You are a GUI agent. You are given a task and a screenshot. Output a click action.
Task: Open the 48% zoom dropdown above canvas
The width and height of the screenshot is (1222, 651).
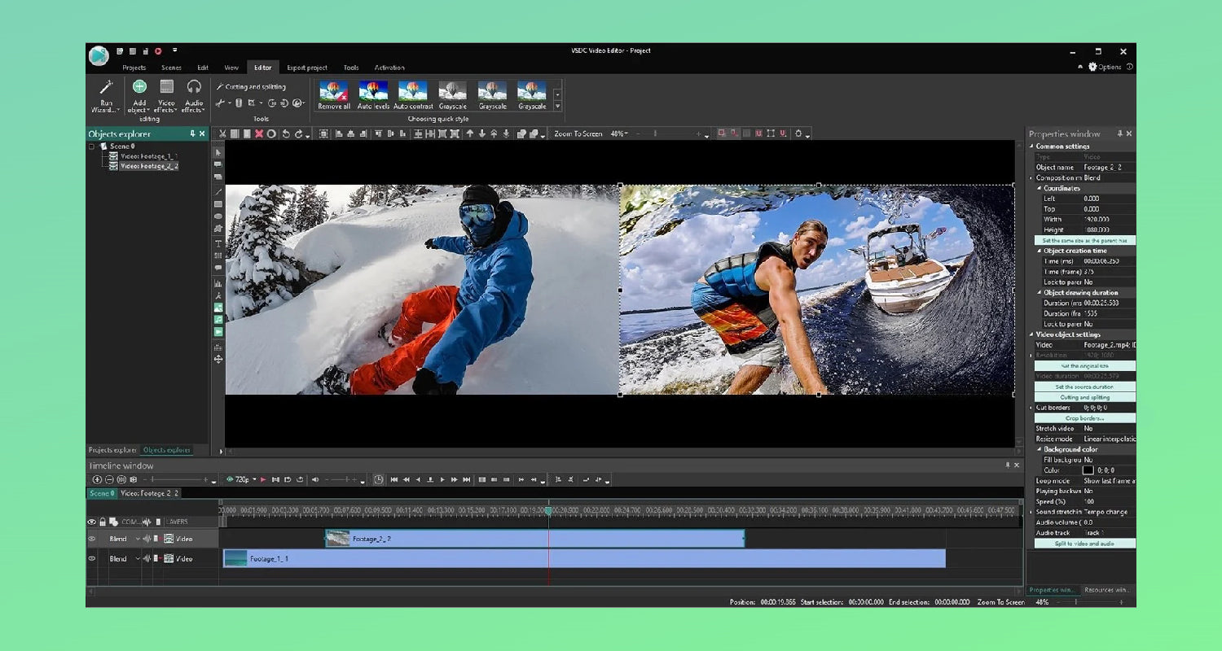(x=621, y=133)
